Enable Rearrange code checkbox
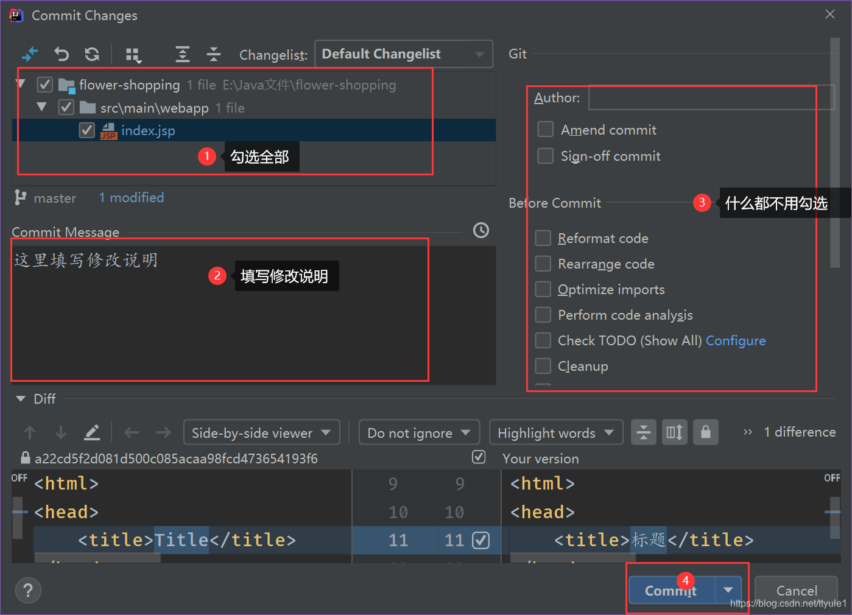Viewport: 852px width, 615px height. [543, 264]
